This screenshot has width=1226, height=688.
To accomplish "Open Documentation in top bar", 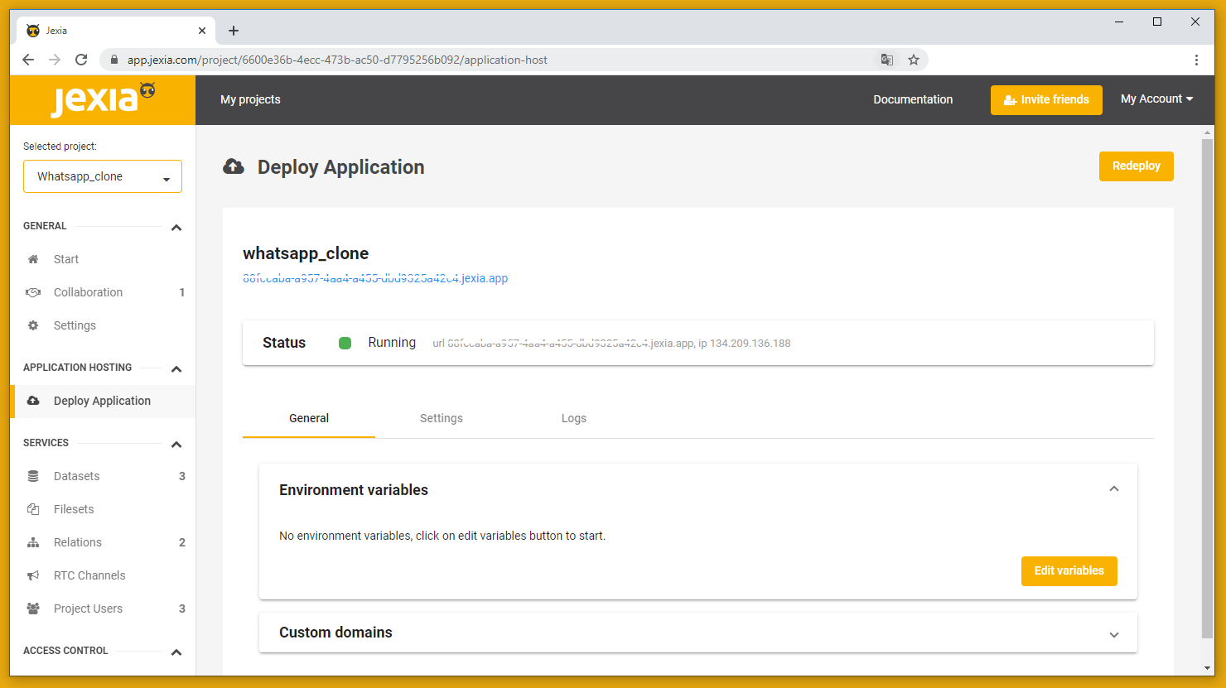I will pos(913,99).
